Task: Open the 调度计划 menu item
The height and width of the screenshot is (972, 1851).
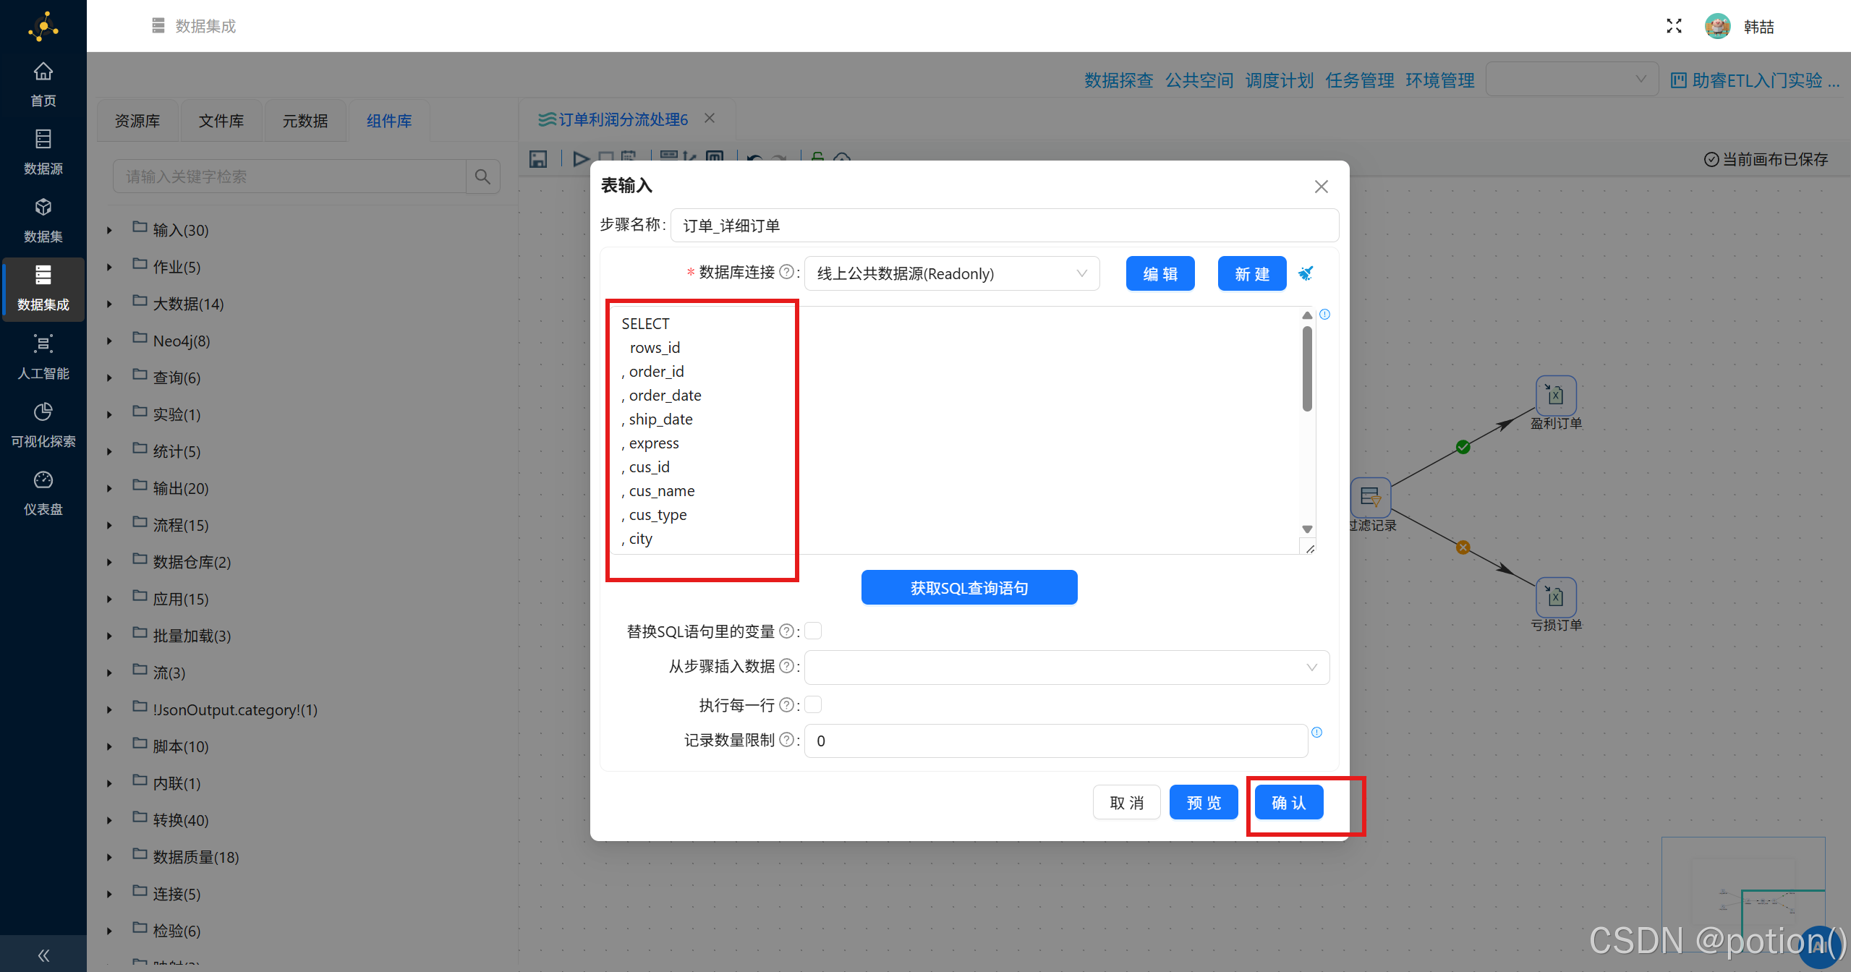Action: 1279,80
